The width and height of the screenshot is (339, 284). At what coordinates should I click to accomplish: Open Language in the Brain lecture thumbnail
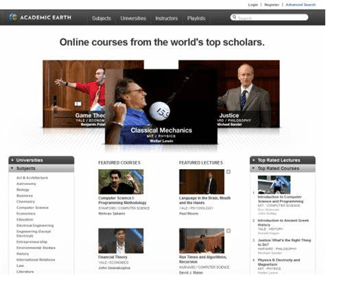(x=202, y=182)
